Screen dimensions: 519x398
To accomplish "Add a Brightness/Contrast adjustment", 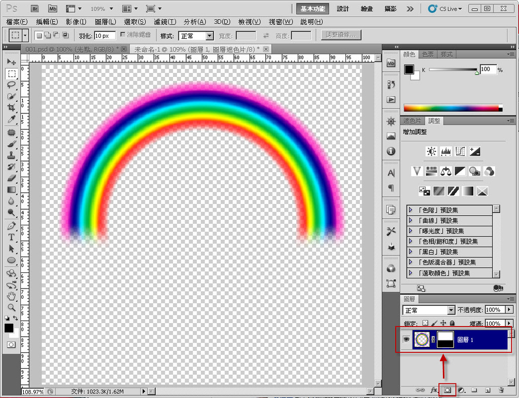I will 431,151.
